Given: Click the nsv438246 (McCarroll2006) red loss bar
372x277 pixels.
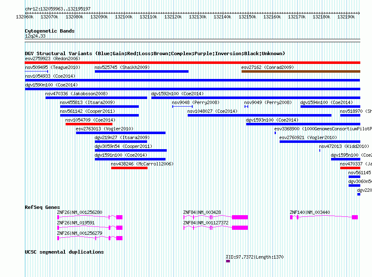Looking at the screenshot, I should pyautogui.click(x=129, y=168).
